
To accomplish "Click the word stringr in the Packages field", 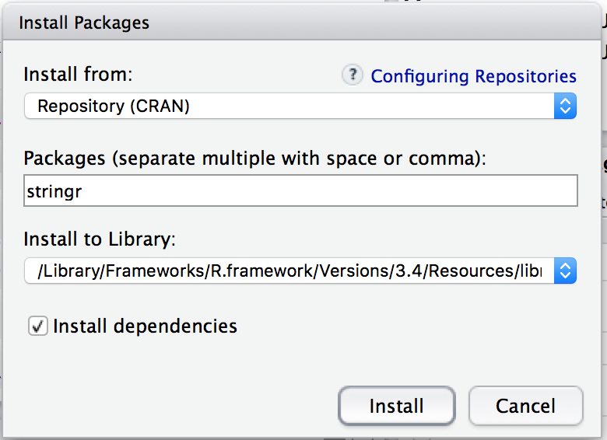I will coord(54,191).
